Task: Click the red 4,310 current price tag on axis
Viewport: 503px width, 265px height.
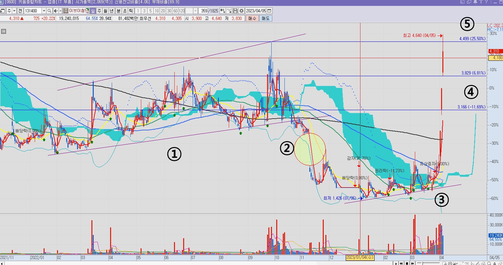Action: tap(495, 51)
